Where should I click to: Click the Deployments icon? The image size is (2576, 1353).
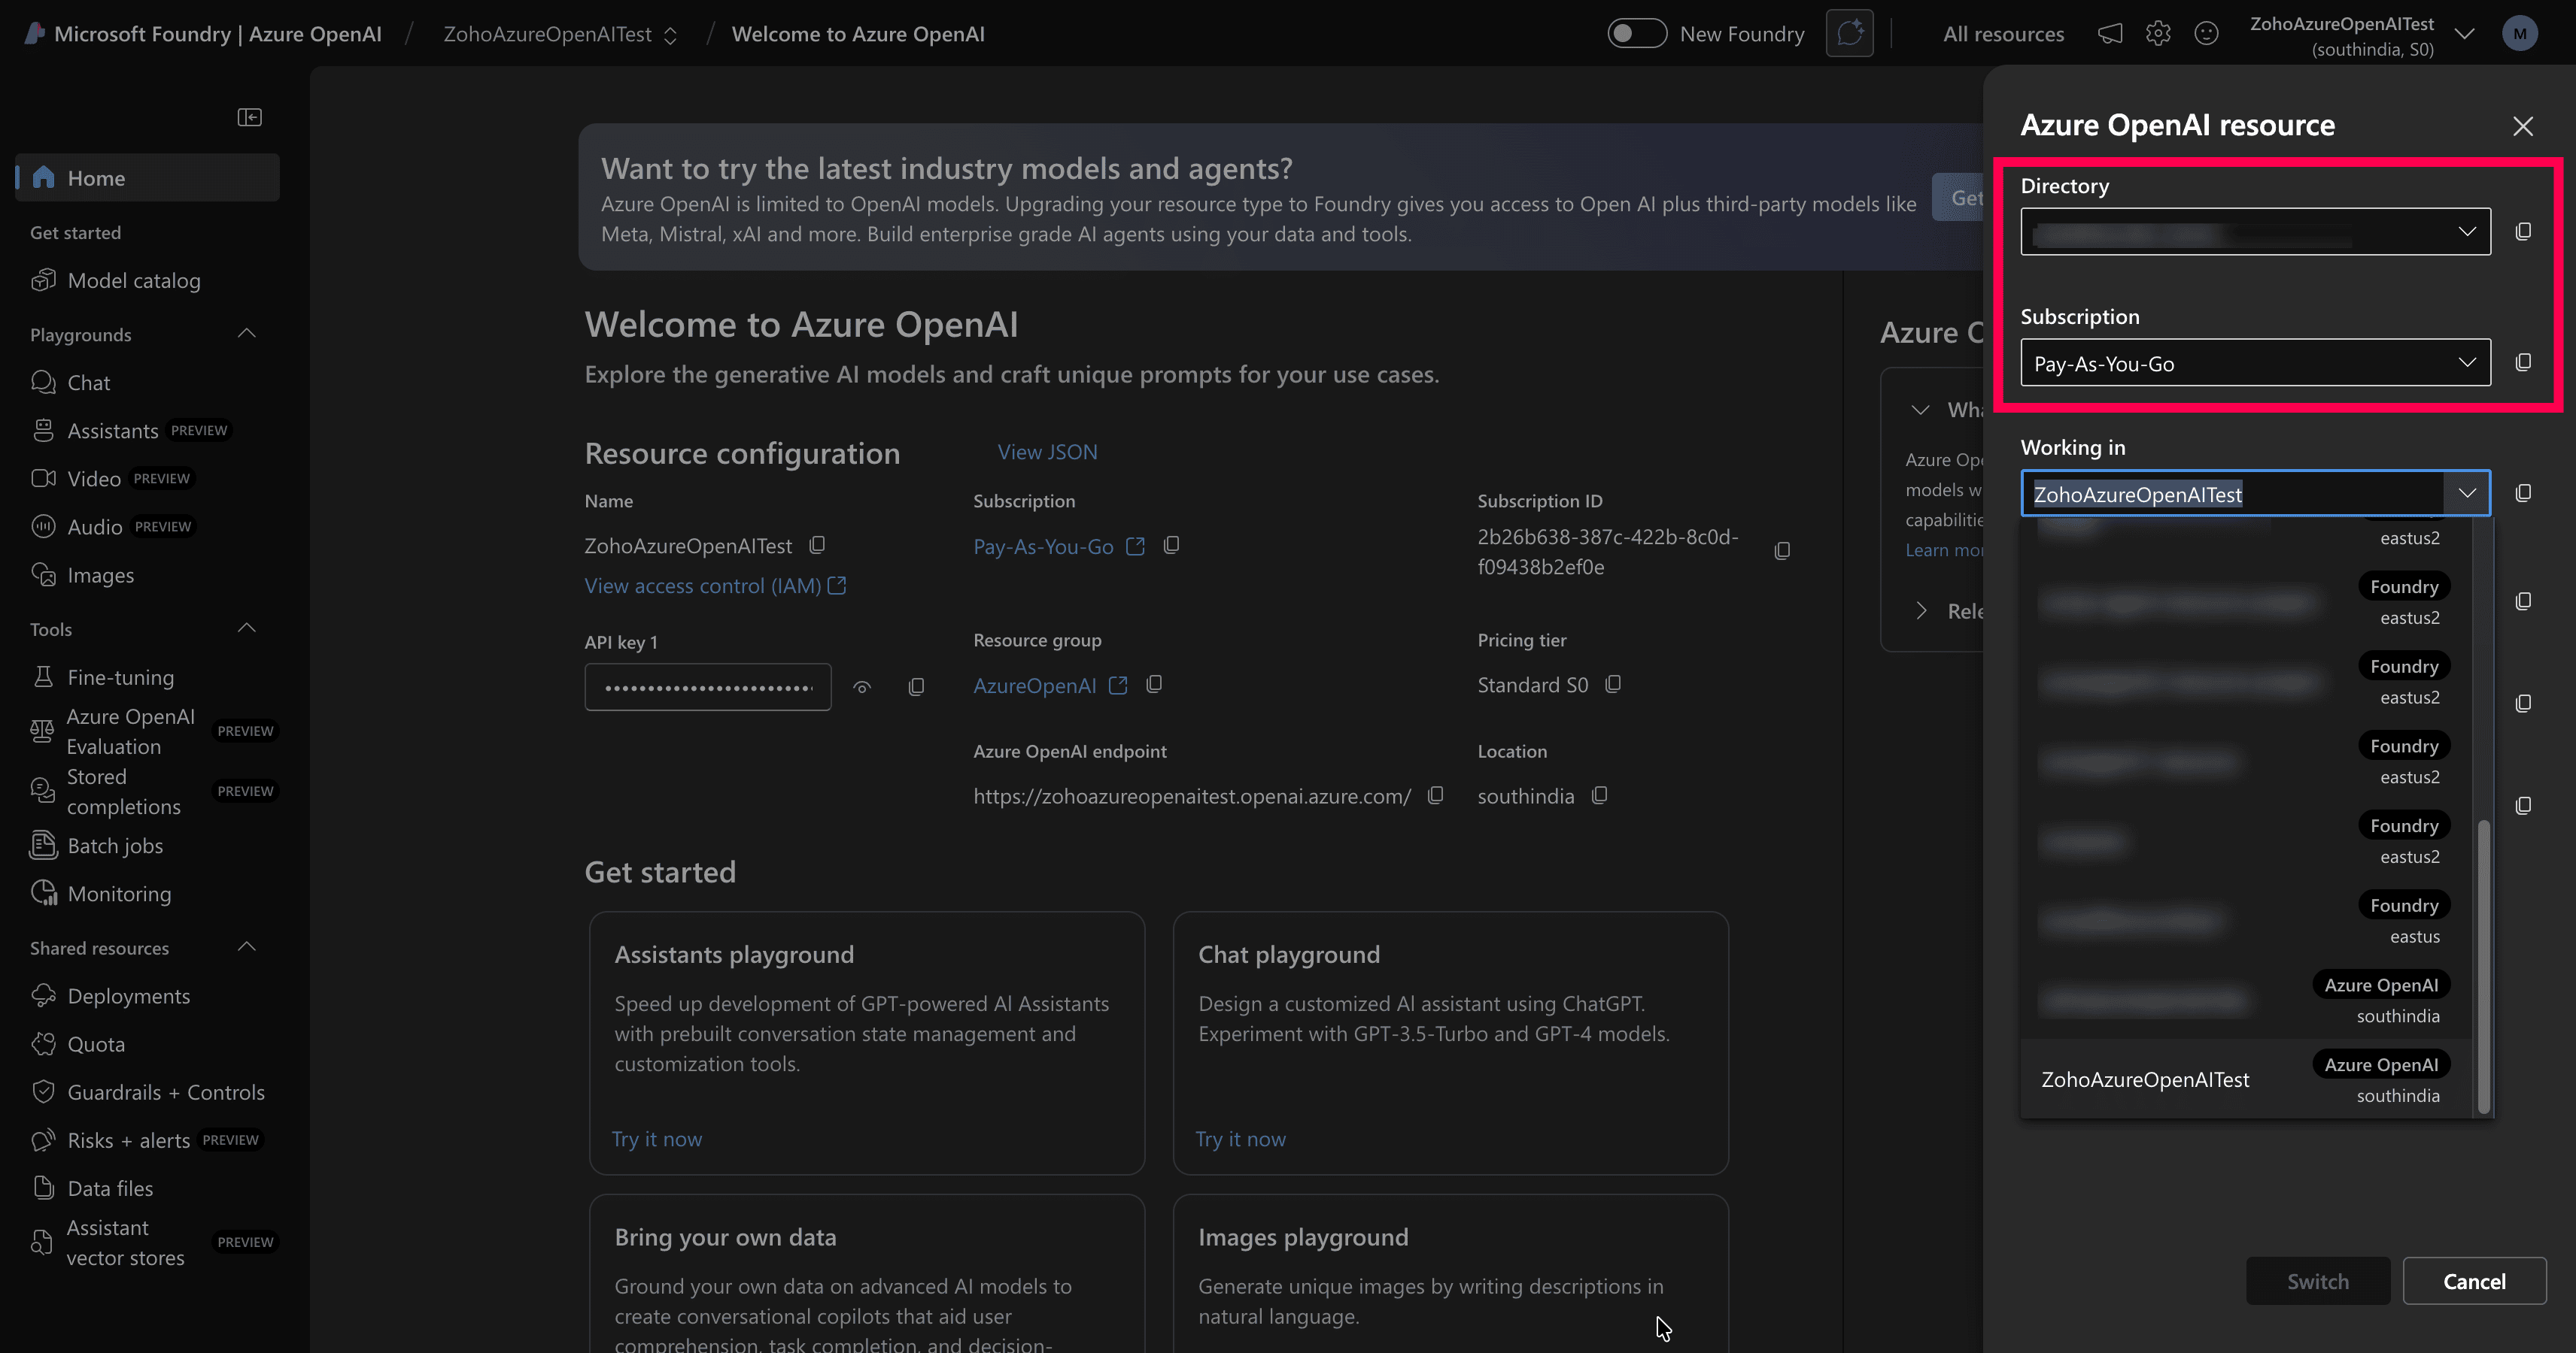(43, 995)
